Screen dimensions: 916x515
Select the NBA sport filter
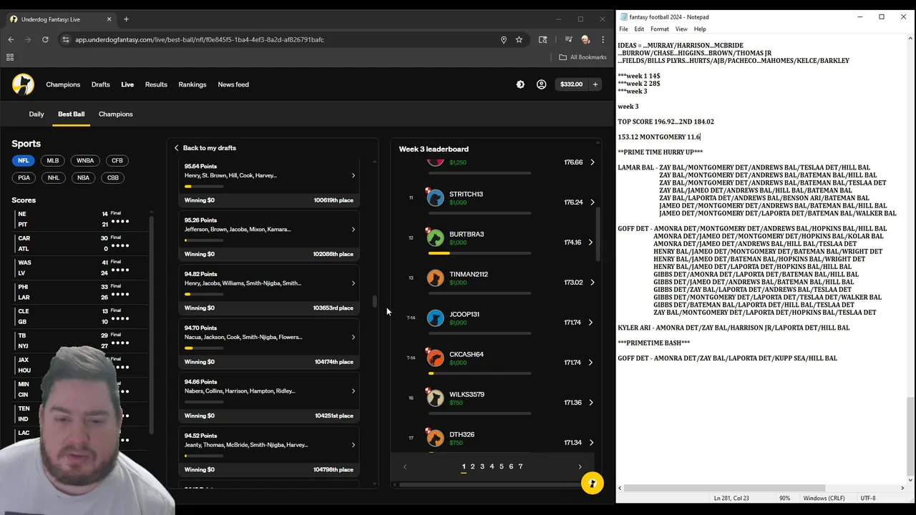coord(83,178)
